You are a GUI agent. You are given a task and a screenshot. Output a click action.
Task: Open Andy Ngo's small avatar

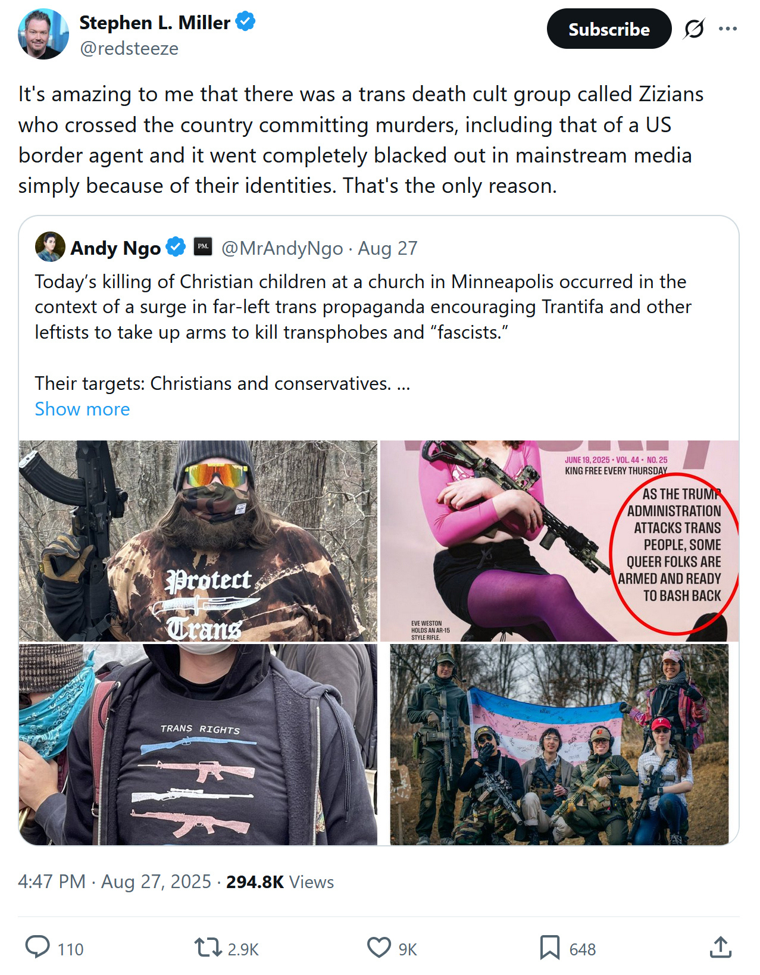tap(50, 247)
